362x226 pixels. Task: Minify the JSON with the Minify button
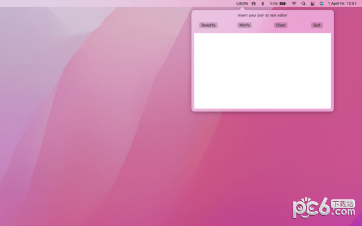coord(244,25)
